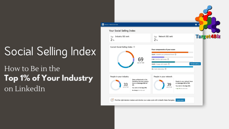Click the purple Find the right people bar
The width and height of the screenshot is (229, 129).
(158, 57)
